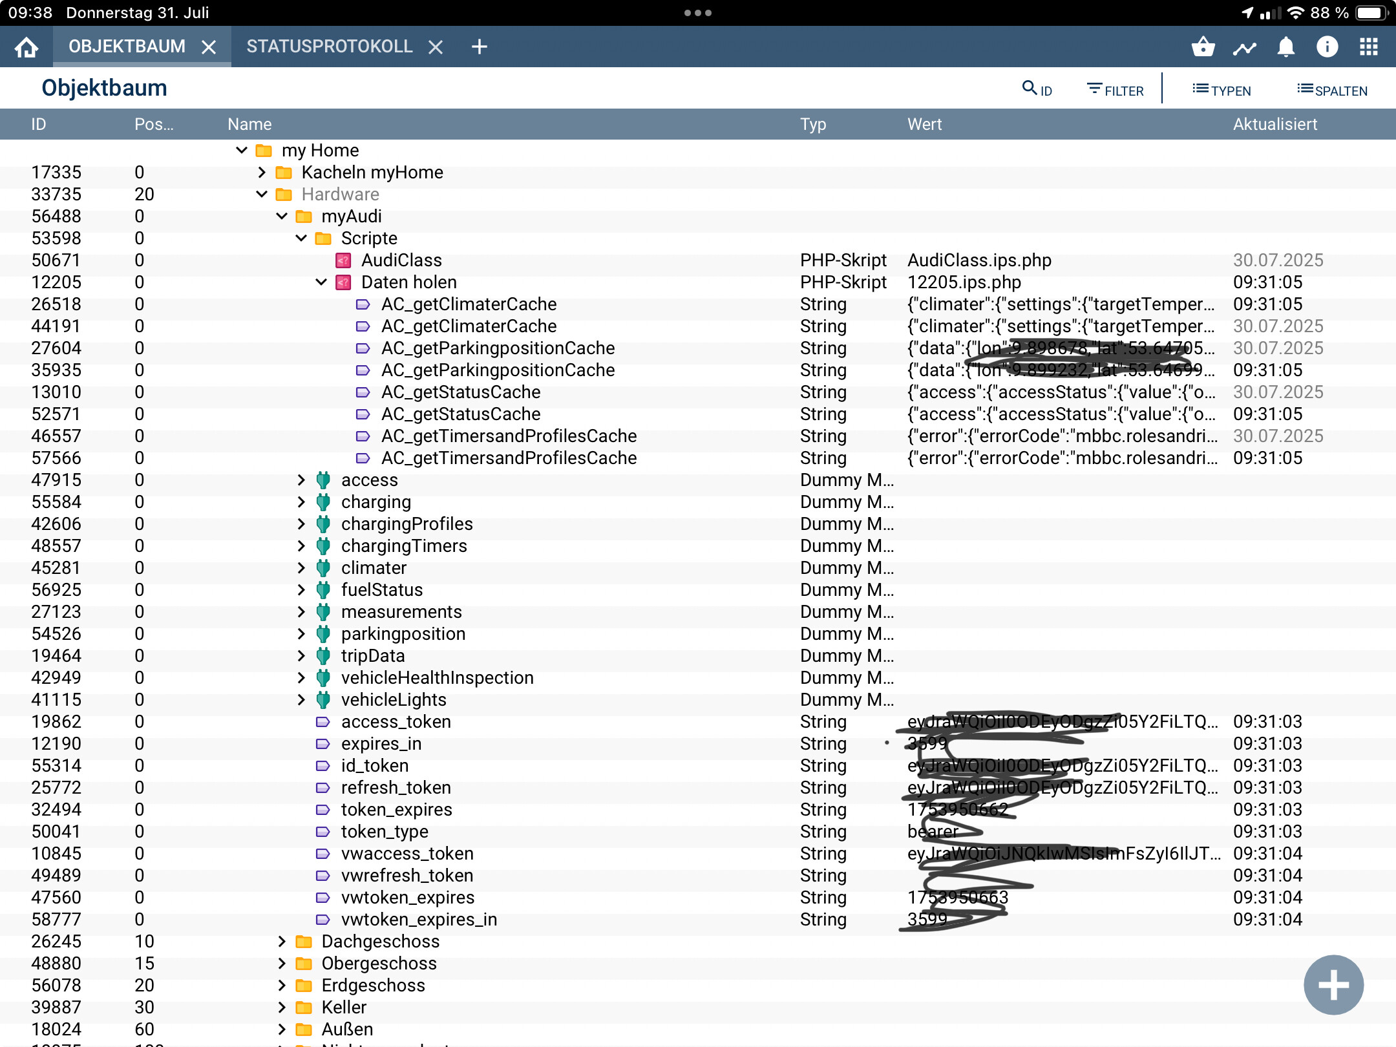Collapse the myAudi folder

[x=282, y=216]
